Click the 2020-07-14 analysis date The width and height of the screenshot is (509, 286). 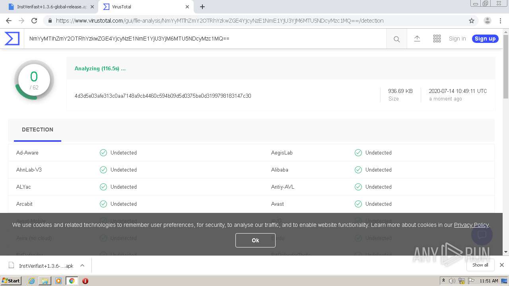pos(458,91)
